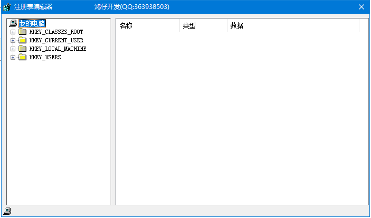Viewport: 371px width, 218px height.
Task: Select the HKEY_CLASSES_ROOT key label
Action: [56, 32]
